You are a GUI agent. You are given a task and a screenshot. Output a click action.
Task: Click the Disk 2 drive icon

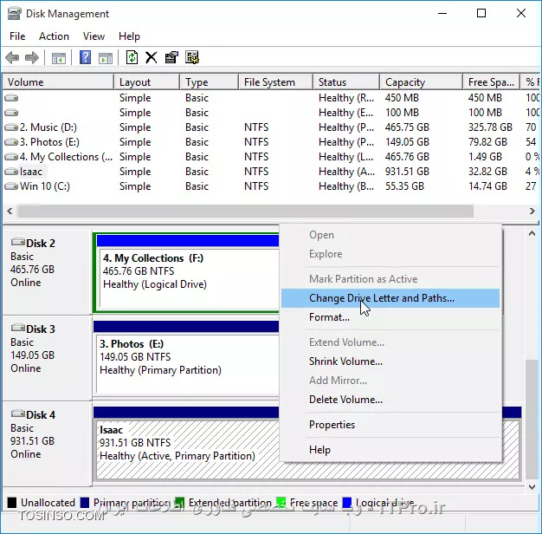click(x=17, y=242)
